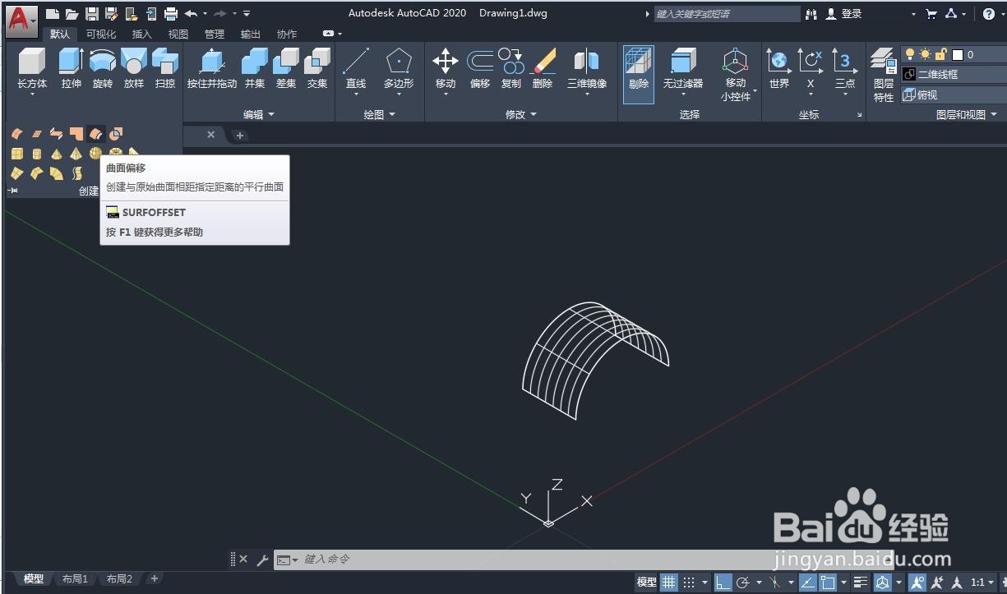
Task: Click the Erase (删除) tool
Action: point(543,67)
